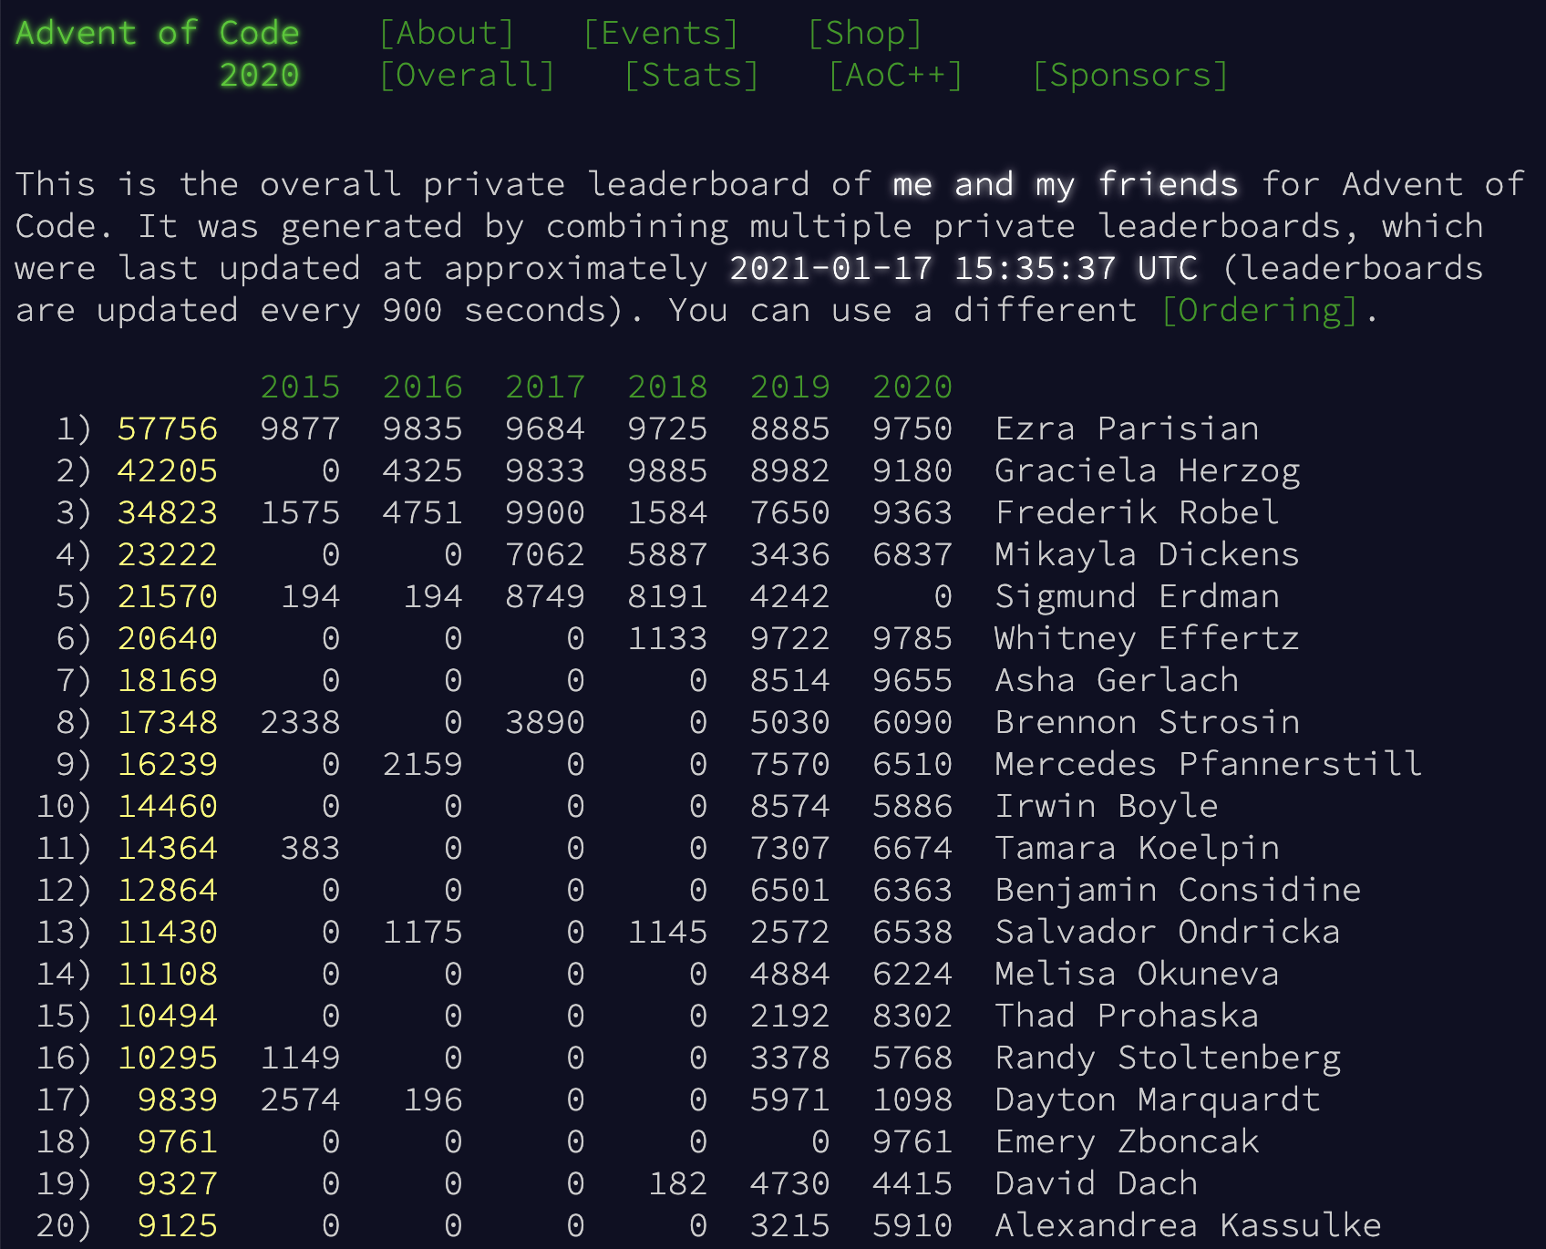
Task: Click the name Benjamin Considine
Action: pos(1179,891)
